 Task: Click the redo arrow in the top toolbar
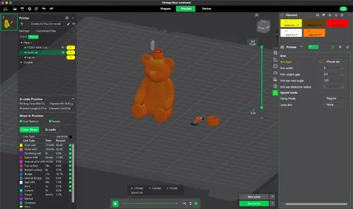(51, 9)
